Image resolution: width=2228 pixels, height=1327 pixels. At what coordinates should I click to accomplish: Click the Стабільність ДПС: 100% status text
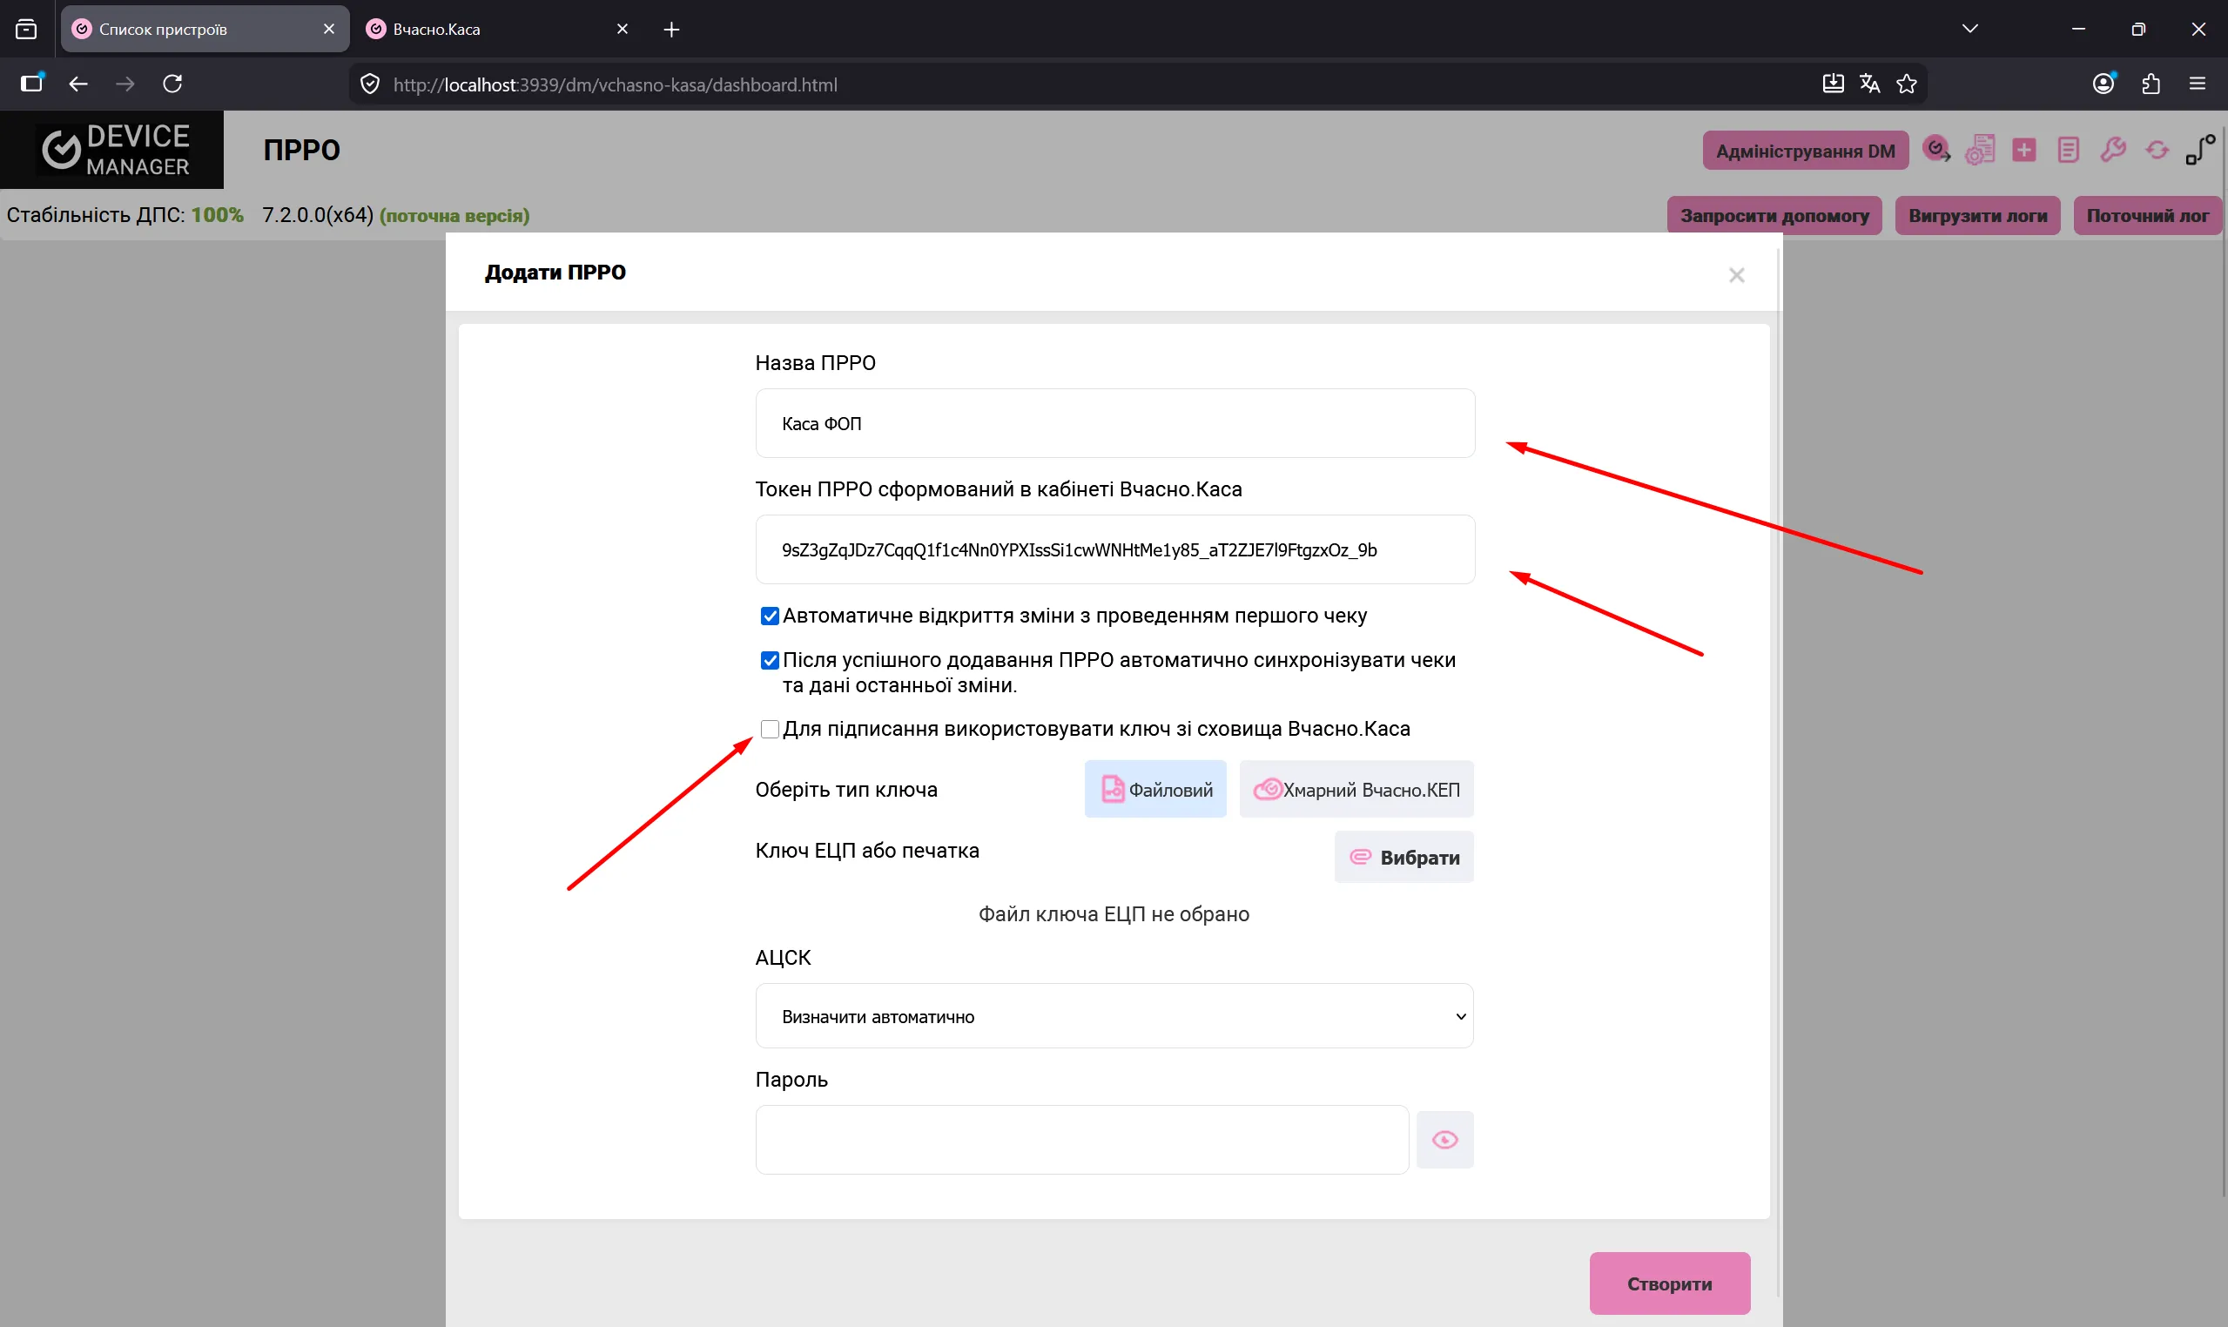(125, 215)
